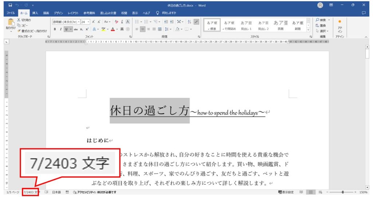The image size is (373, 197).
Task: Expand the styles gallery
Action: tap(308, 30)
